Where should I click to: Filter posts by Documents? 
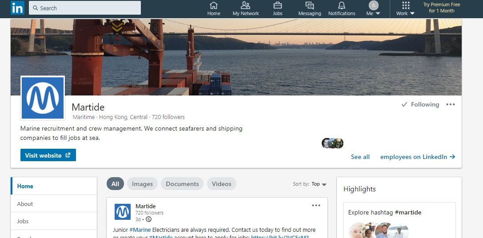(x=182, y=184)
